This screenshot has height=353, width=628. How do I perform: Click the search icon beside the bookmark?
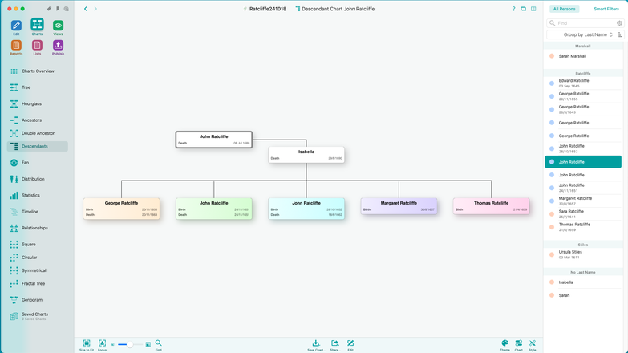coord(67,9)
